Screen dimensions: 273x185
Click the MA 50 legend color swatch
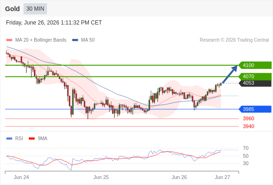pos(75,40)
